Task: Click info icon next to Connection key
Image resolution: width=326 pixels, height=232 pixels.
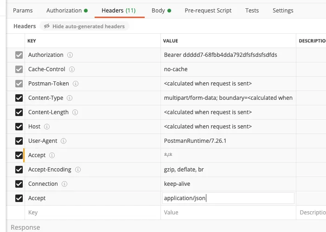Action: click(x=64, y=184)
